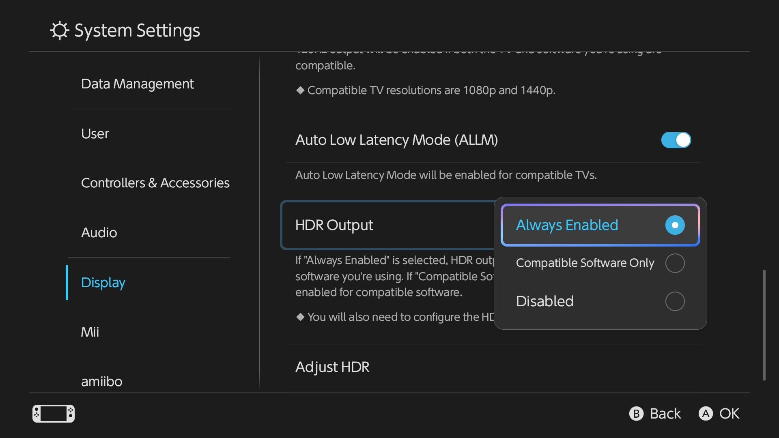Click the B button icon for Back
Image resolution: width=779 pixels, height=438 pixels.
pyautogui.click(x=636, y=414)
